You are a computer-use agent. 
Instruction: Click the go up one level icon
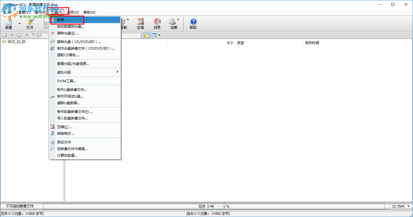tap(33, 35)
